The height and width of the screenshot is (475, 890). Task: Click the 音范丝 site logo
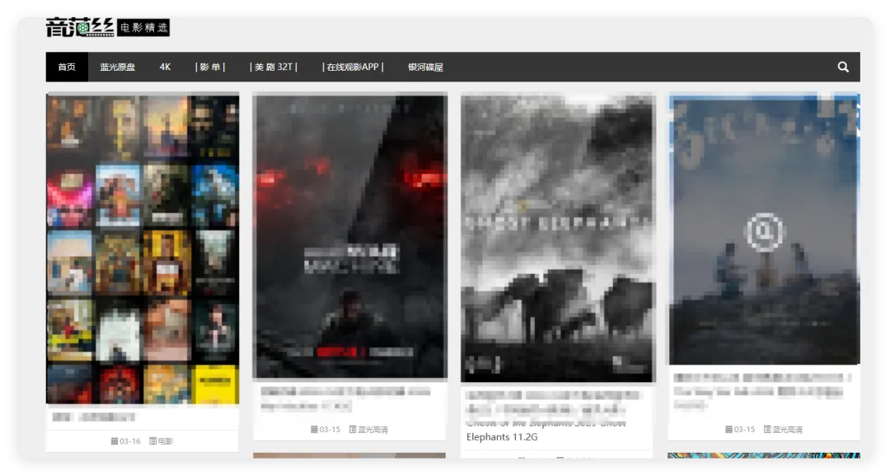pyautogui.click(x=80, y=27)
